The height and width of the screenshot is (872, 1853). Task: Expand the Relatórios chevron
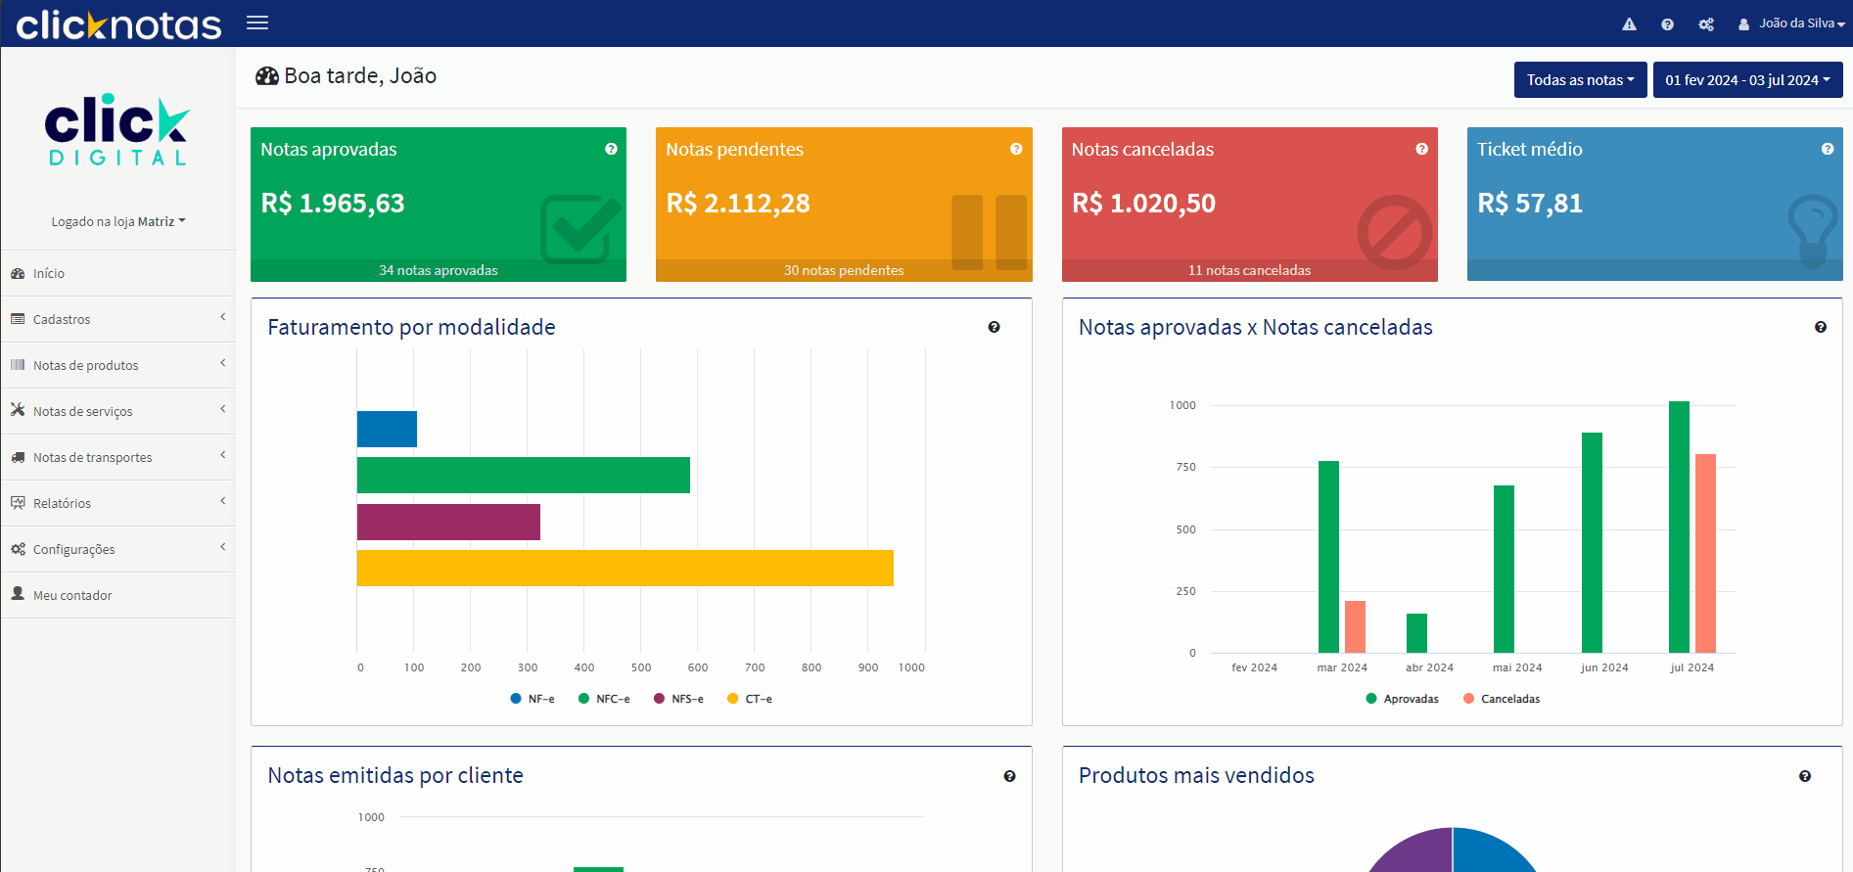pyautogui.click(x=223, y=500)
